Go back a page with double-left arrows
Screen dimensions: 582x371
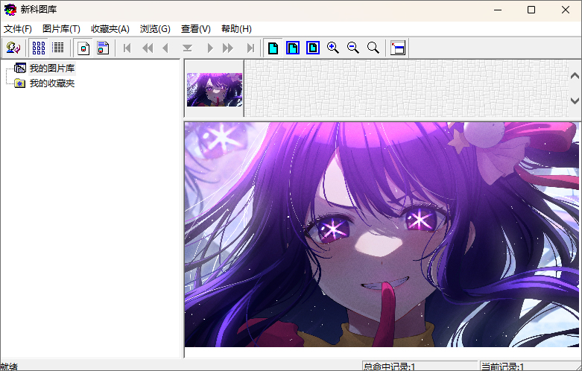pos(148,48)
